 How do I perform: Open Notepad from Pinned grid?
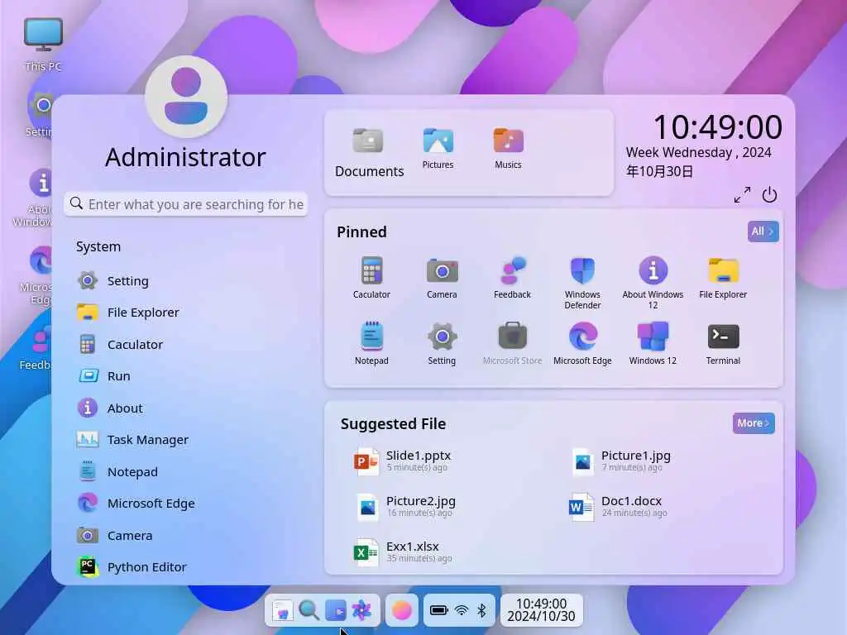coord(371,343)
